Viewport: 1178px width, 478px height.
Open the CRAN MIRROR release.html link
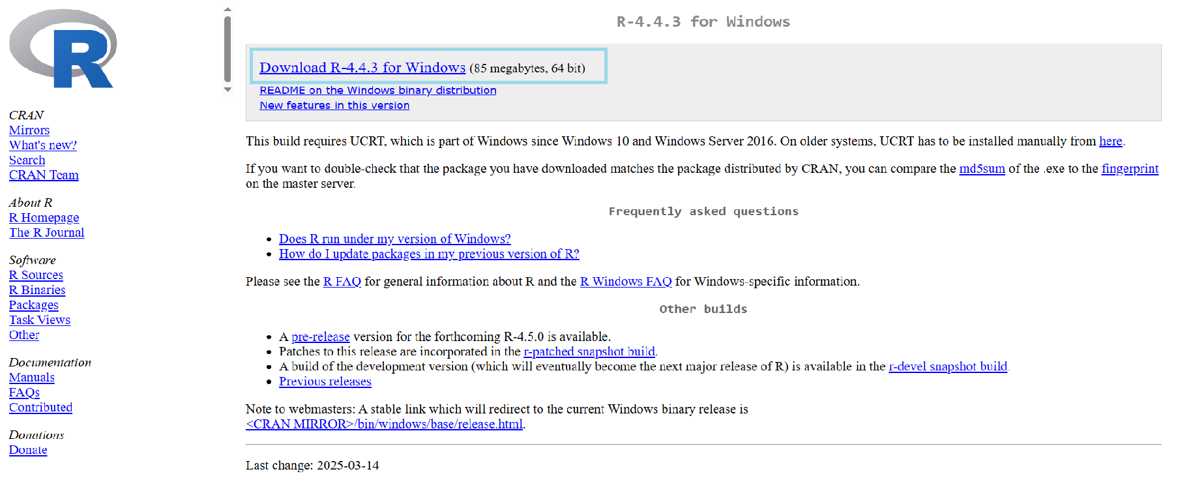(385, 424)
